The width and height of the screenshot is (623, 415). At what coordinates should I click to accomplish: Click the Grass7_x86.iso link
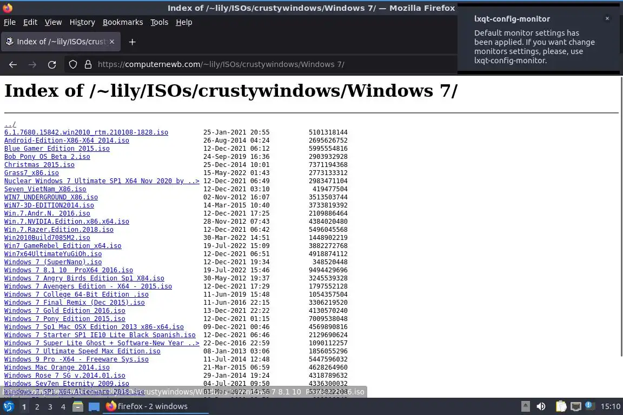click(31, 173)
